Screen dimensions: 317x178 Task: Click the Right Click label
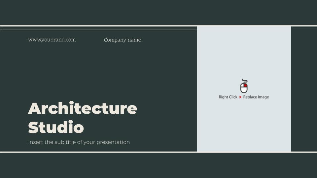click(228, 97)
